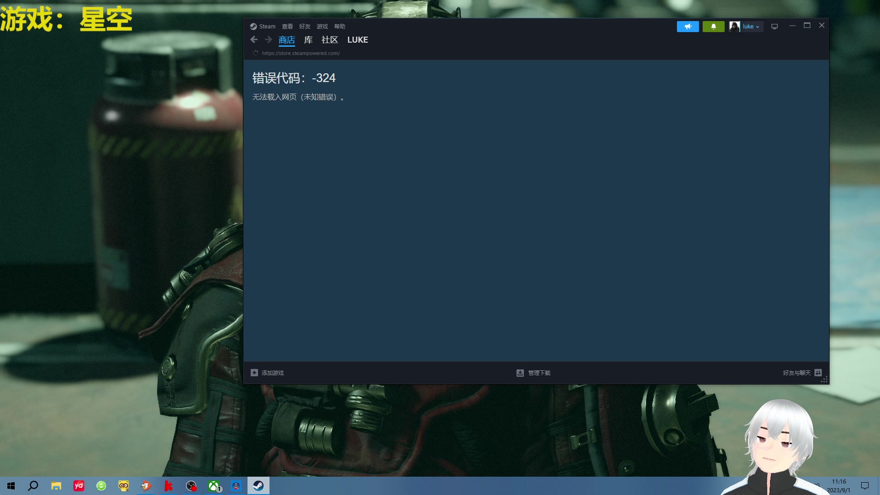This screenshot has height=495, width=880.
Task: Open the 查看 menu
Action: [287, 27]
